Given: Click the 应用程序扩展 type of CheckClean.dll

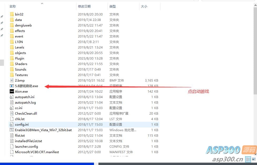Looking at the screenshot, I should click(x=119, y=113).
